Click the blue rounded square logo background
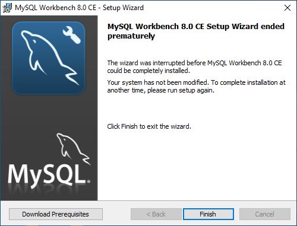 coord(49,58)
